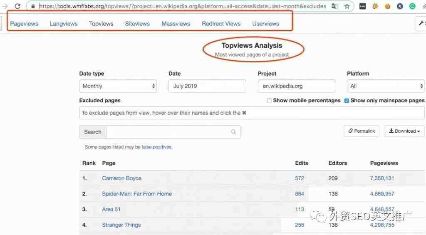Uncheck Show only mainspace pages
The width and height of the screenshot is (426, 235).
click(x=347, y=101)
